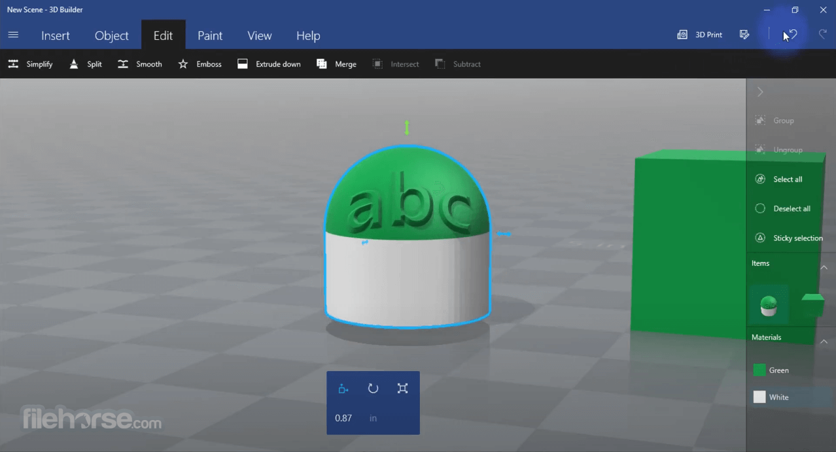Click the Smooth tool icon
The height and width of the screenshot is (452, 836).
[123, 64]
